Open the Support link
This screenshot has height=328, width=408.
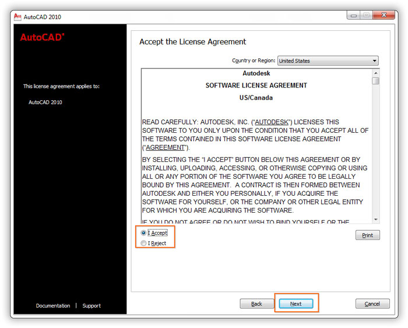pos(92,306)
